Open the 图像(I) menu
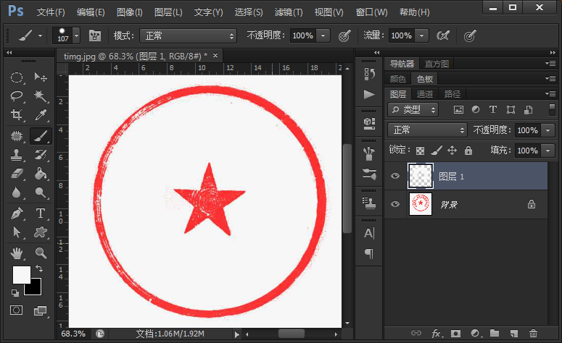 tap(129, 12)
